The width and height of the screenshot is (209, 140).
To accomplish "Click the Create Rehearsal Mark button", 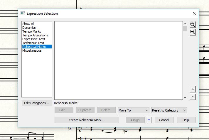I will coord(87,120).
